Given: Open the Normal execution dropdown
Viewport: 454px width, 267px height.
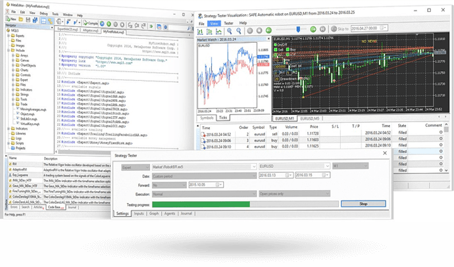Looking at the screenshot, I should pos(205,194).
